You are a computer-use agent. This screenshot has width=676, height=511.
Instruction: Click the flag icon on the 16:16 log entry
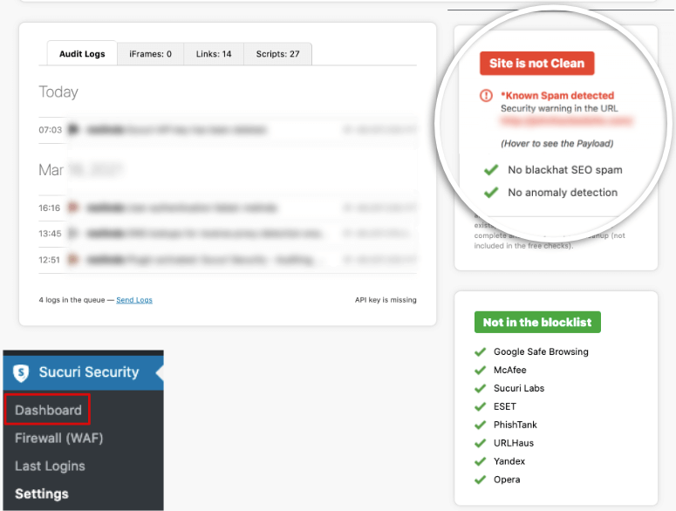tap(73, 208)
